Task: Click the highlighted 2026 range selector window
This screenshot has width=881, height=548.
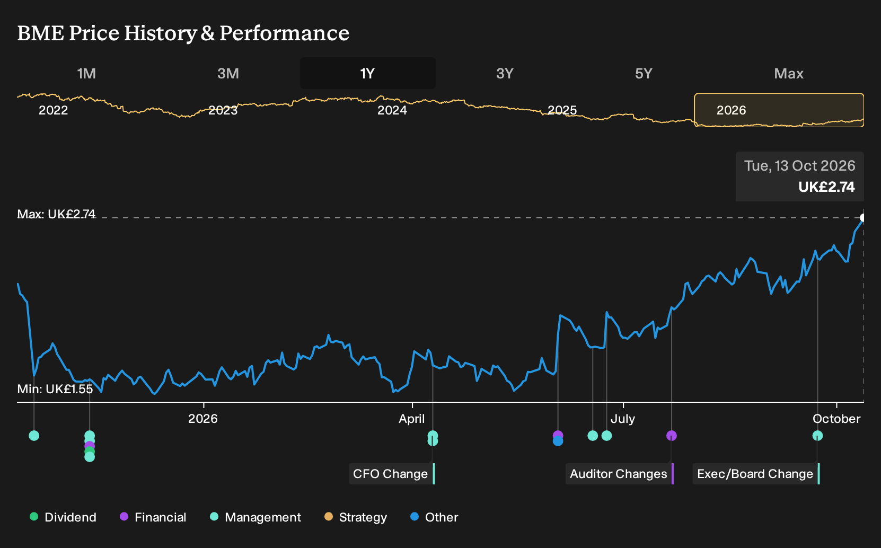Action: 779,110
